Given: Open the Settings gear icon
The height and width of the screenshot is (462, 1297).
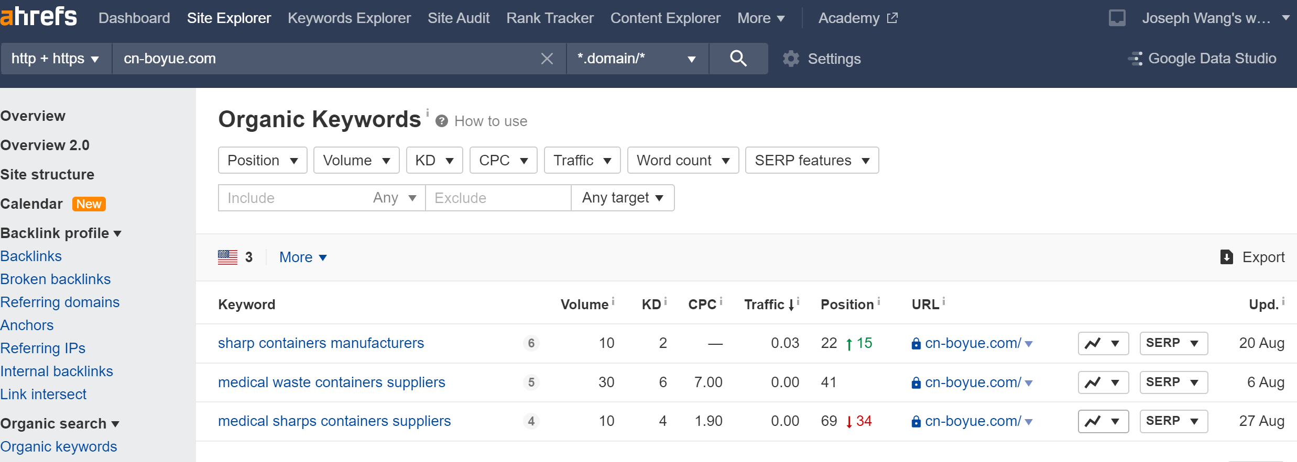Looking at the screenshot, I should 791,59.
